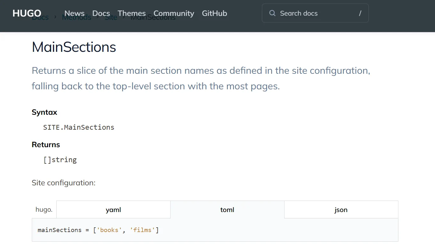Switch to the yaml config tab
The height and width of the screenshot is (247, 435).
(113, 209)
